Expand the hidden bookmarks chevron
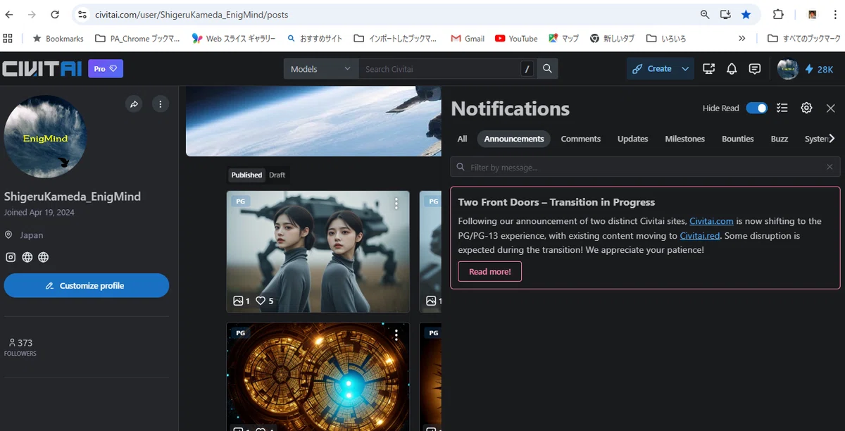845x431 pixels. 742,39
